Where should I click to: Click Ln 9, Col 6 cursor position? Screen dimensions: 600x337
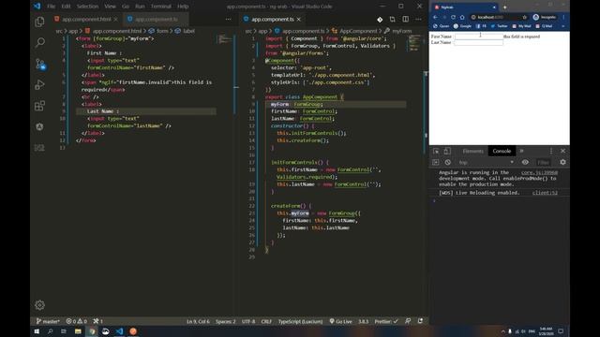pyautogui.click(x=198, y=321)
